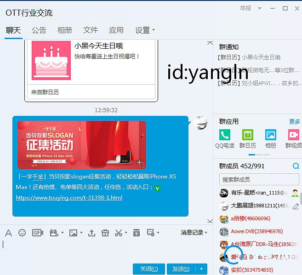Click the 来自群日历 card footer
The width and height of the screenshot is (302, 275).
coord(91,92)
